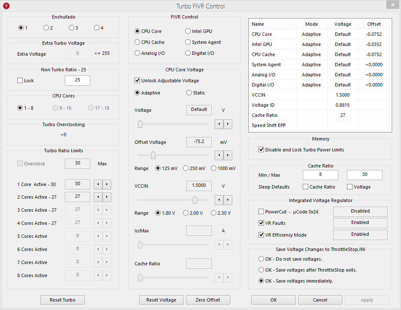Click the Reset Voltage button
Screen dimensions: 401x310
pos(161,300)
